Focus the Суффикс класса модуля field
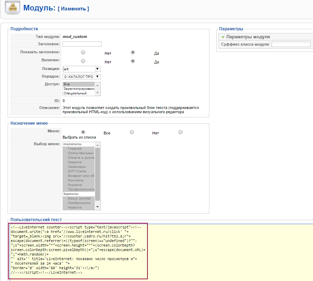This screenshot has height=281, width=313. 291,44
